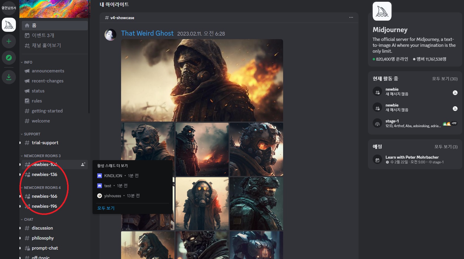This screenshot has width=464, height=259.
Task: Open Learn with Peter Mohrbacher event
Action: coord(415,160)
